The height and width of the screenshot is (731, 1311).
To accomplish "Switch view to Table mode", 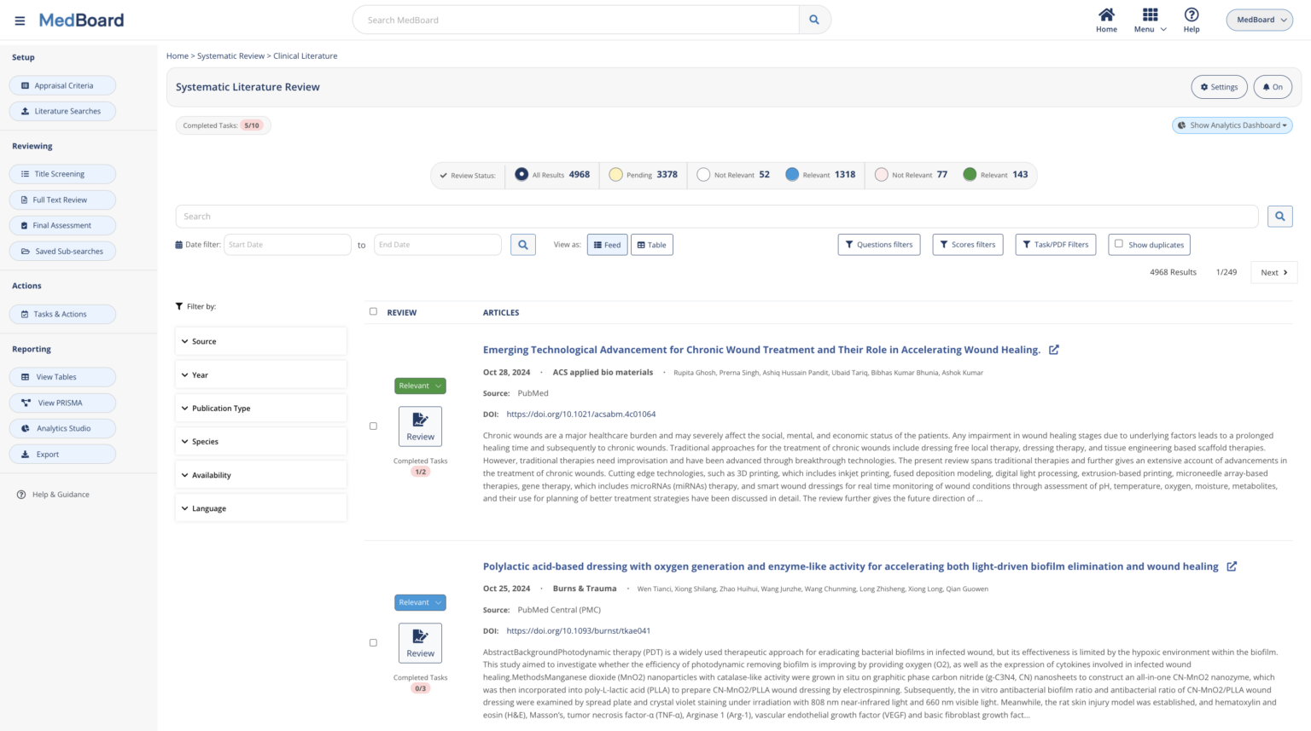I will click(x=651, y=244).
